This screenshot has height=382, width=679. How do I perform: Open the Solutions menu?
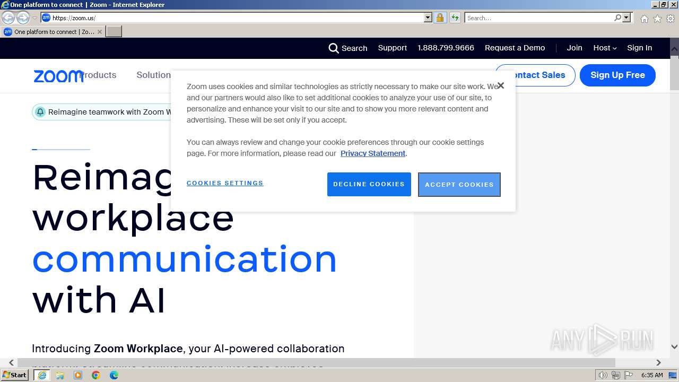[153, 75]
